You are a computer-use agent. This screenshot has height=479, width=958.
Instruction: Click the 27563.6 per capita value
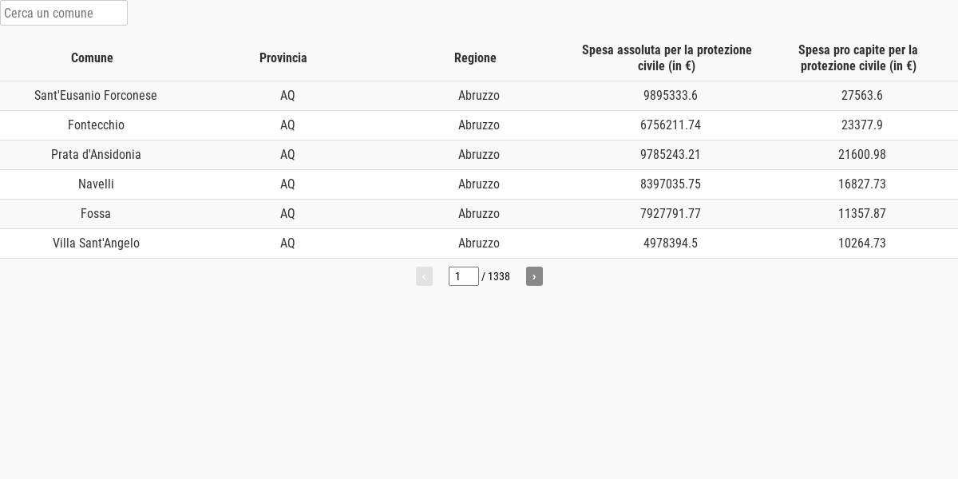click(862, 96)
